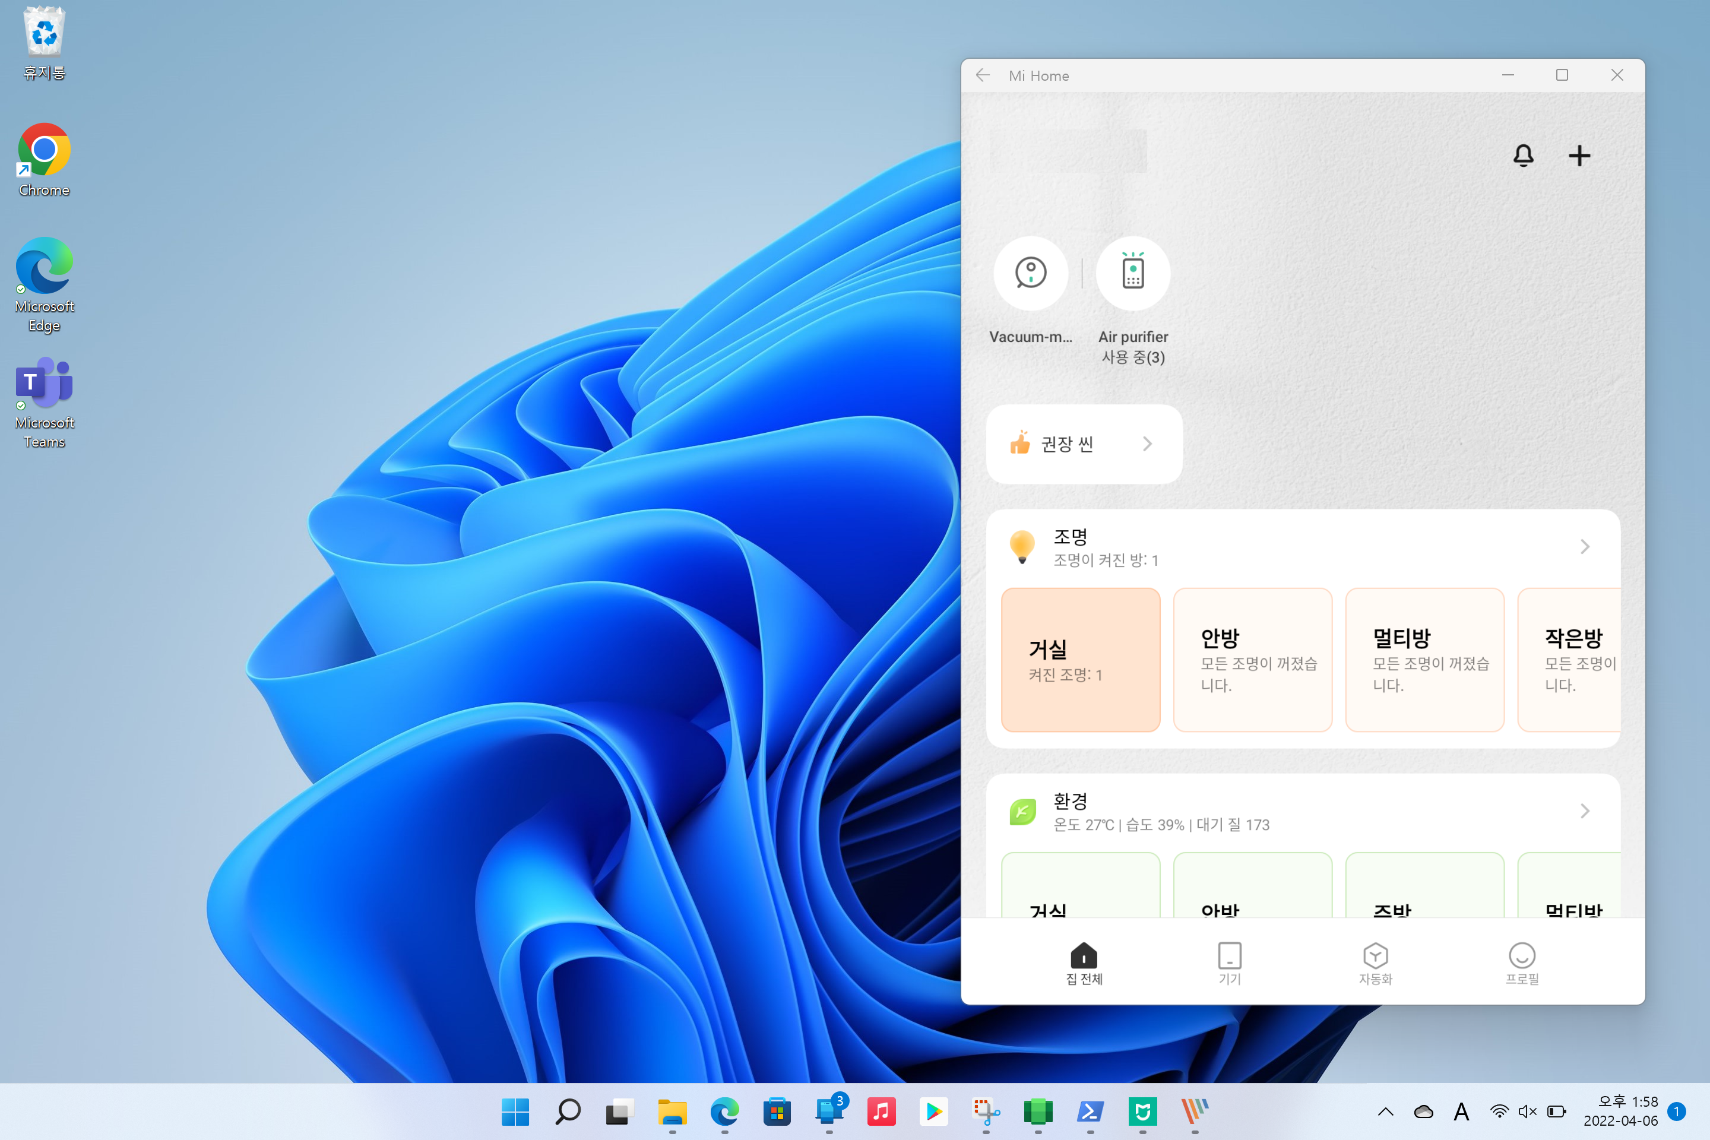
Task: Expand 권장 씬 chevron arrow
Action: tap(1147, 444)
